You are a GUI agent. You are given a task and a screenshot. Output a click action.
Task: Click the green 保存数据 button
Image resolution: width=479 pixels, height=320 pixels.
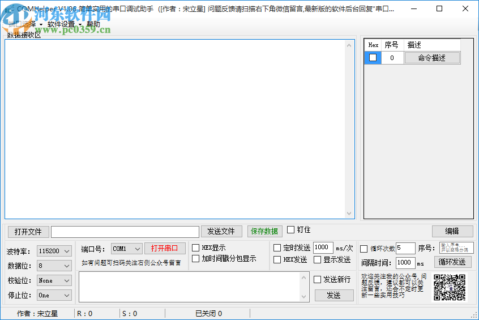pyautogui.click(x=264, y=232)
